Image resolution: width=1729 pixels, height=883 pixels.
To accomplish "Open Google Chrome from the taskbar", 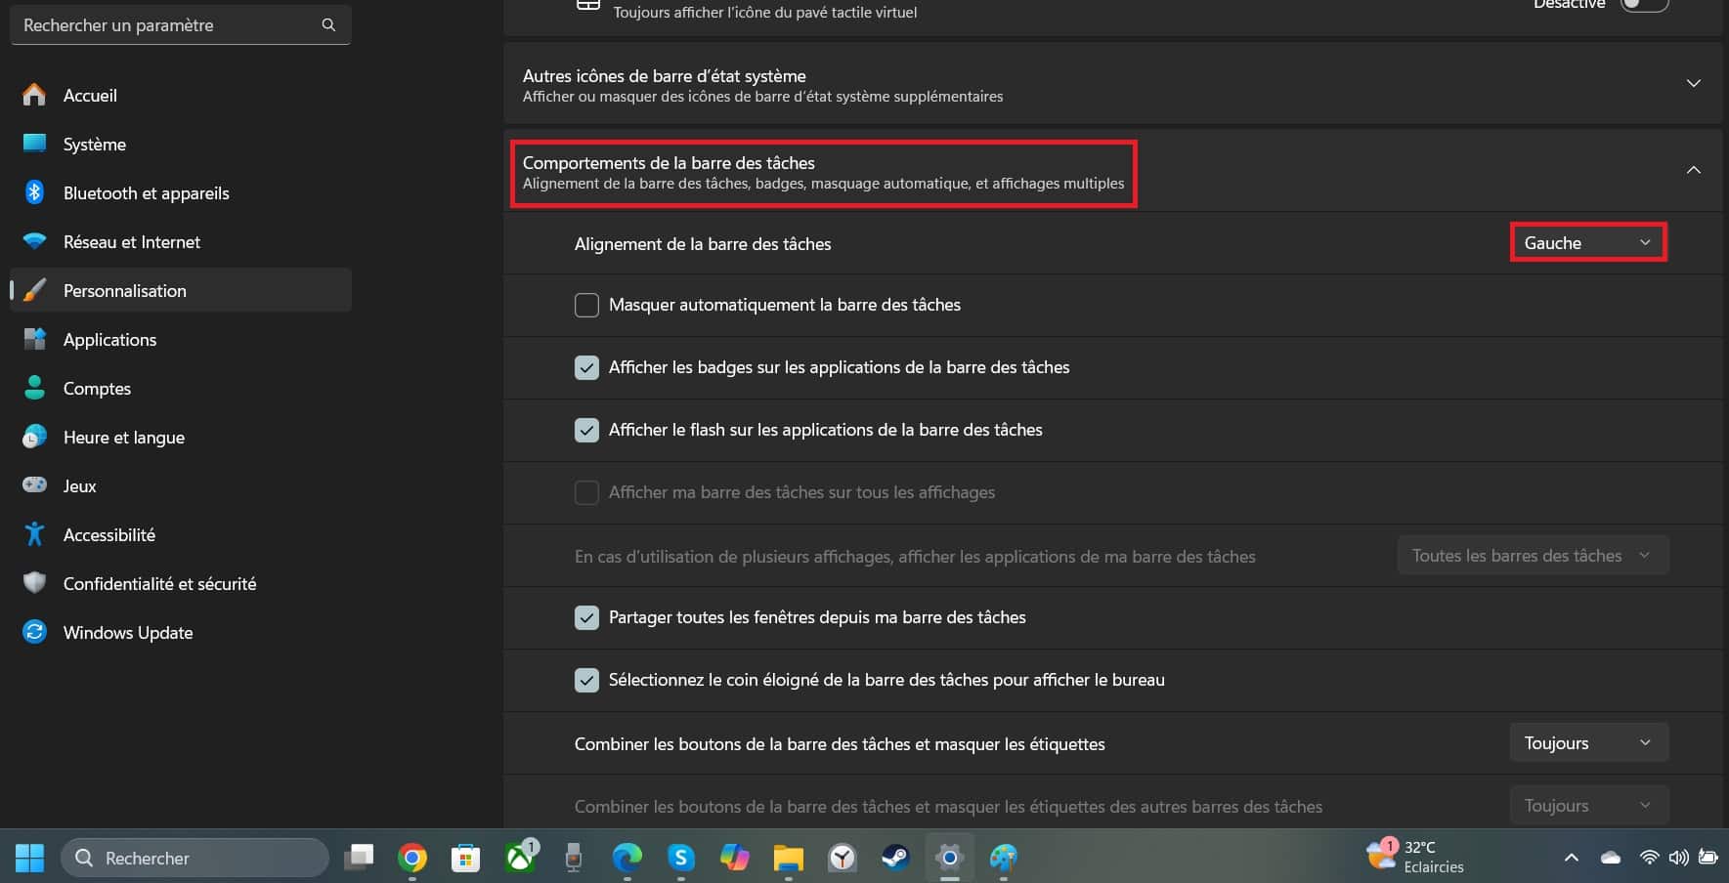I will coord(411,858).
